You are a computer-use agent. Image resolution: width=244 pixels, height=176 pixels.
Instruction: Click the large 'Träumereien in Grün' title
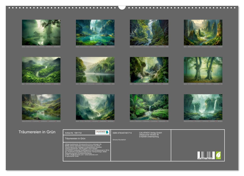tap(37, 132)
